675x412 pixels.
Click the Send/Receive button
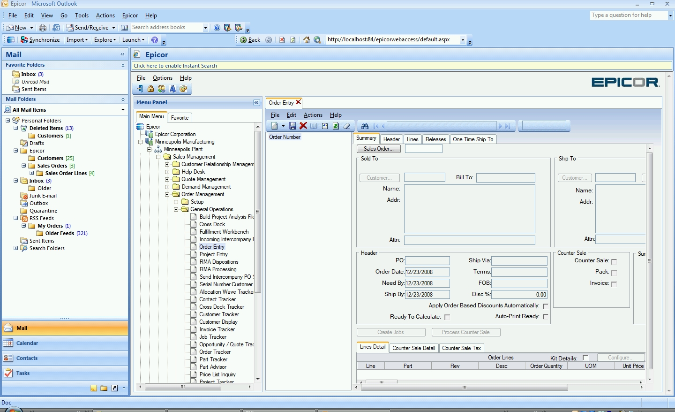[x=91, y=28]
